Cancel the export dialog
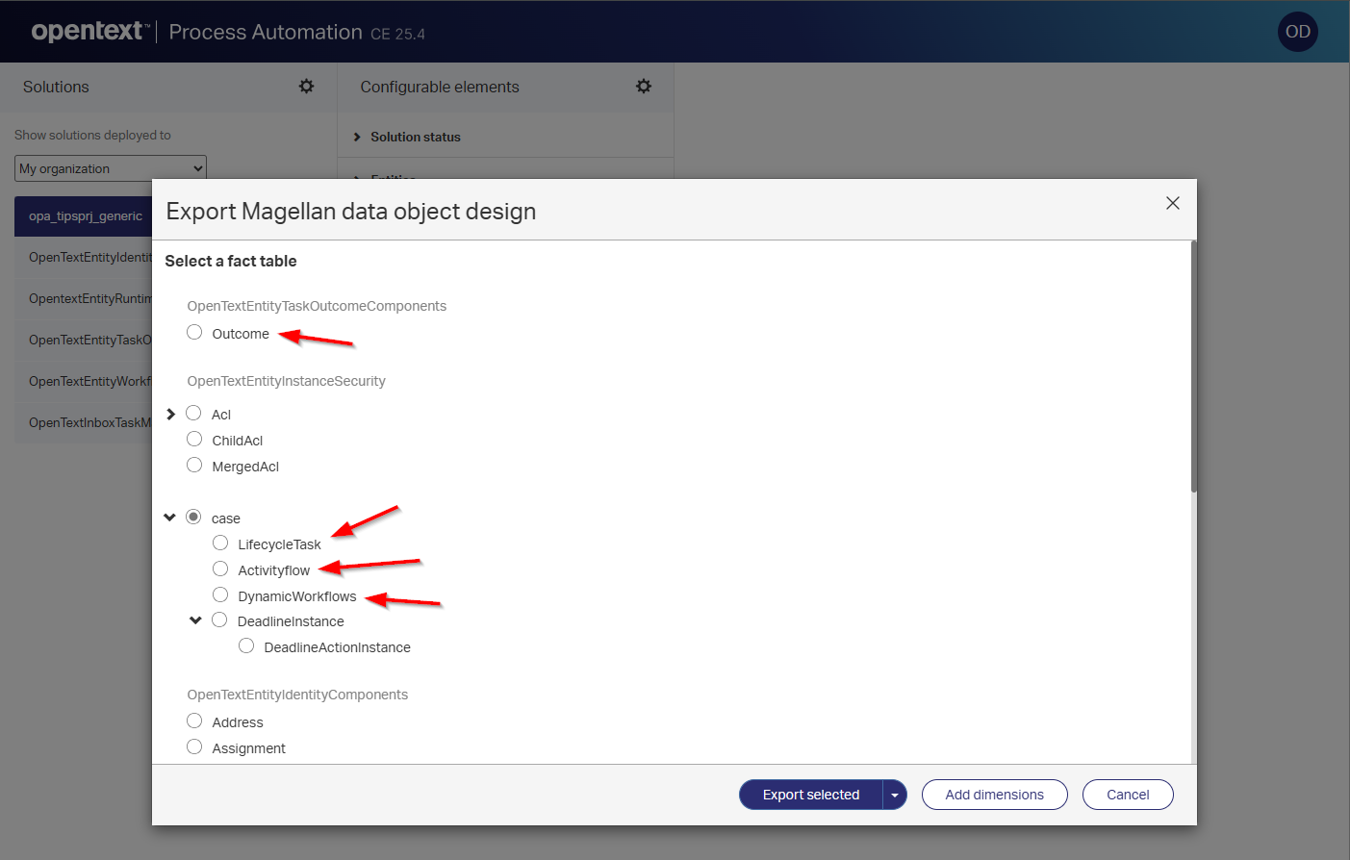Image resolution: width=1350 pixels, height=860 pixels. [x=1127, y=795]
